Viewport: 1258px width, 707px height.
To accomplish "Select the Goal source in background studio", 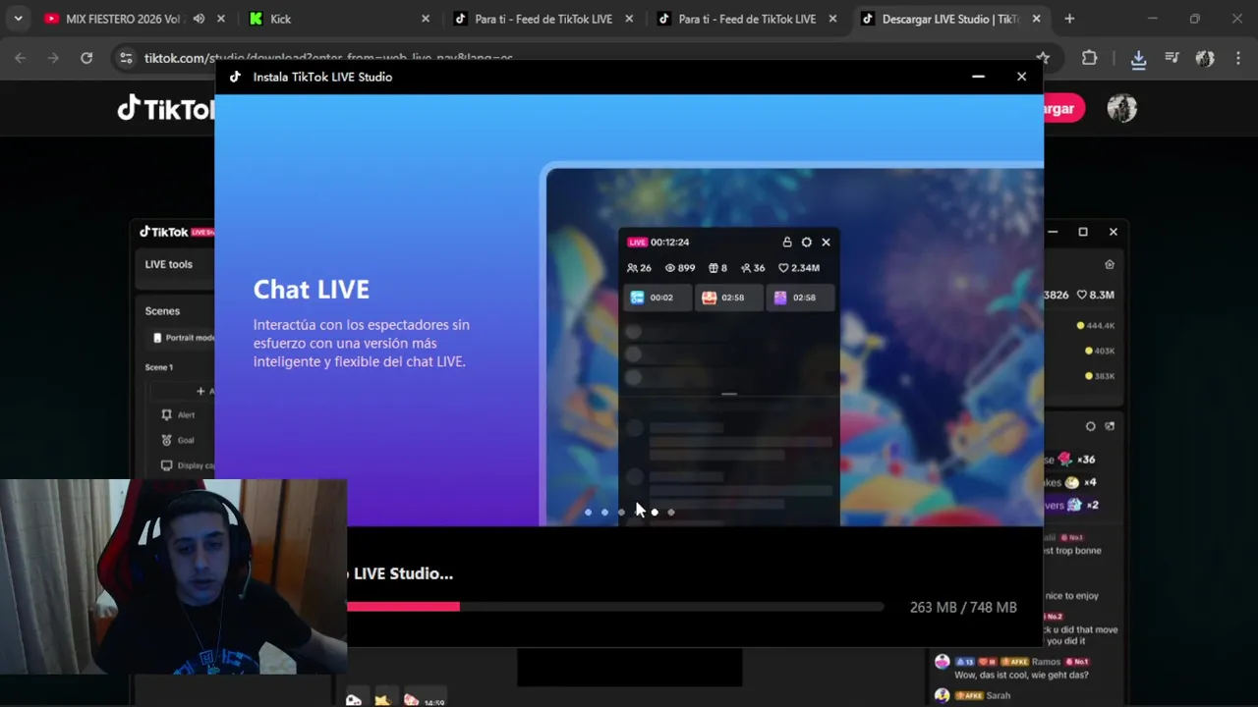I will tap(177, 440).
